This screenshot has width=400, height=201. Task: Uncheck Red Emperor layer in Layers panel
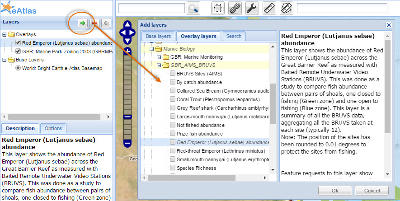click(x=18, y=42)
